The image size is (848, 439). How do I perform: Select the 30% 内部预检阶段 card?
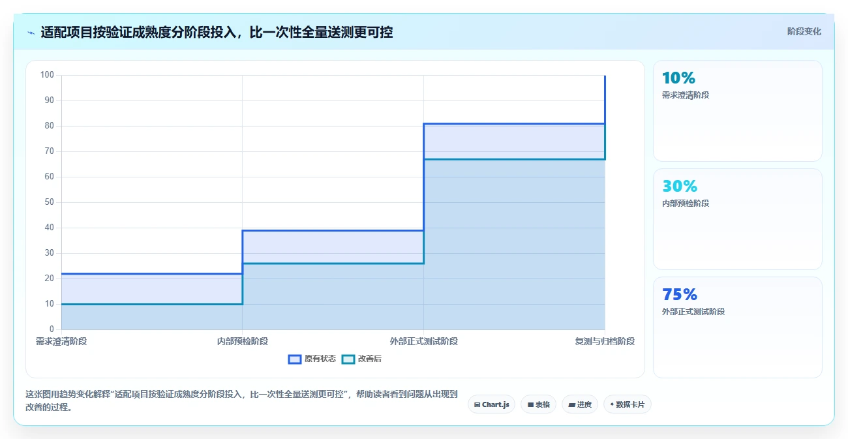[738, 219]
